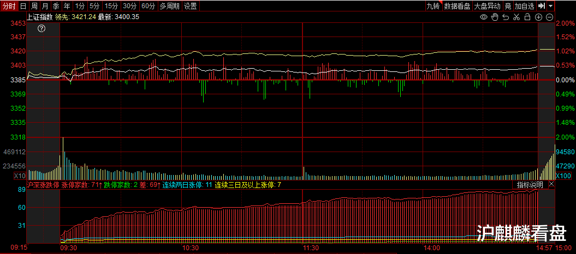Click the arrow-to-bar collapse icon
This screenshot has width=576, height=254.
(541, 6)
